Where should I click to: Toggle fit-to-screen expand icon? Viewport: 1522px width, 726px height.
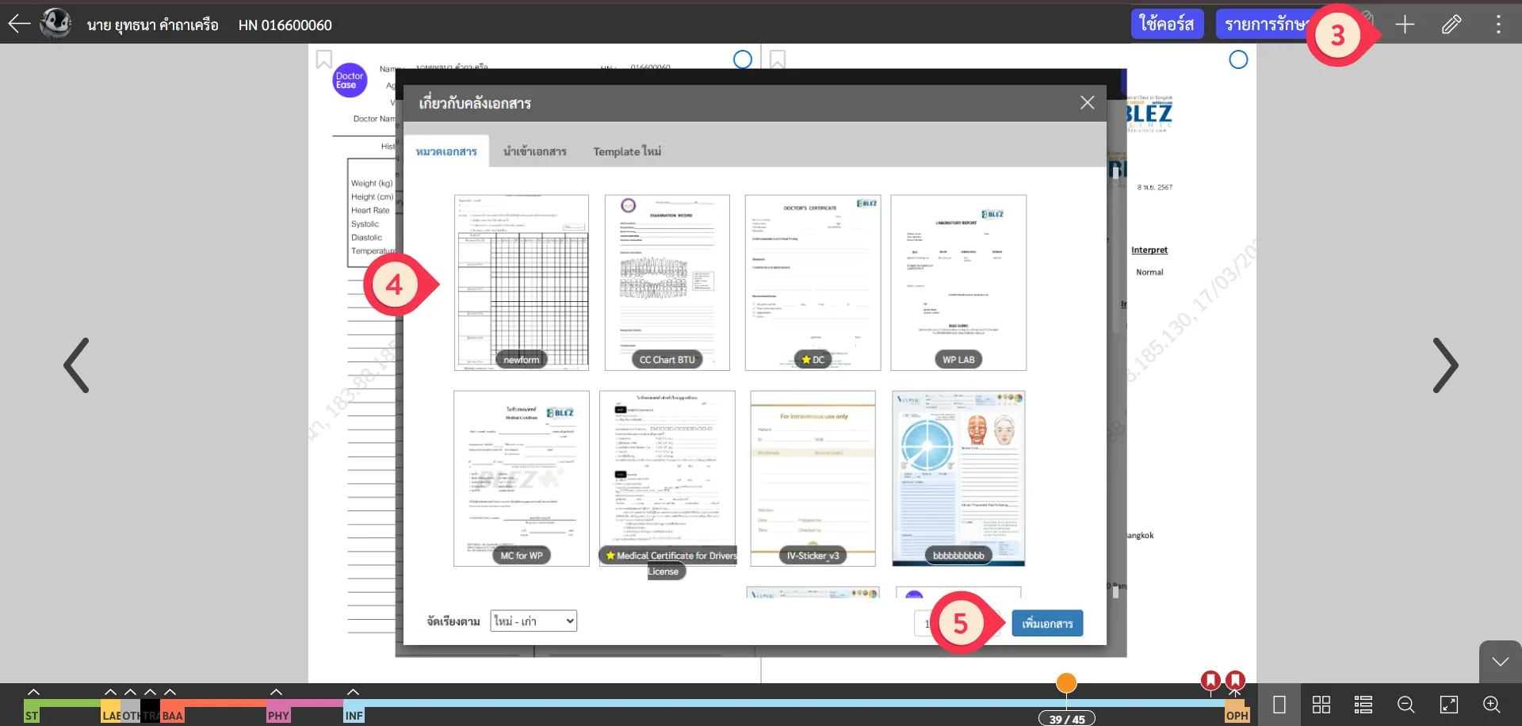(1449, 705)
